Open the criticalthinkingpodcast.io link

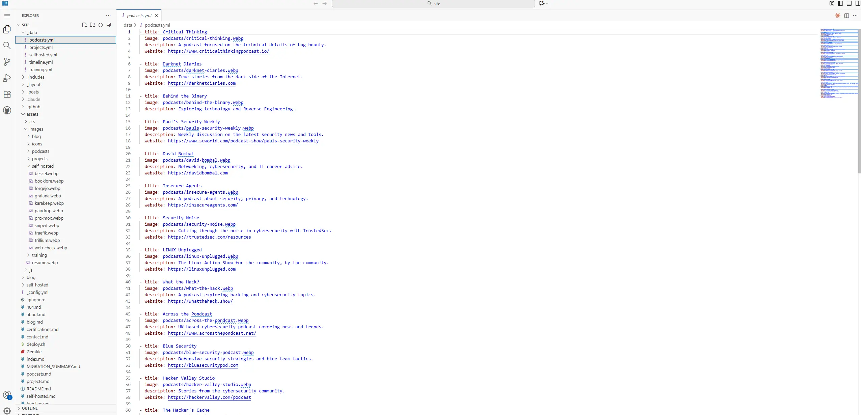click(x=218, y=51)
